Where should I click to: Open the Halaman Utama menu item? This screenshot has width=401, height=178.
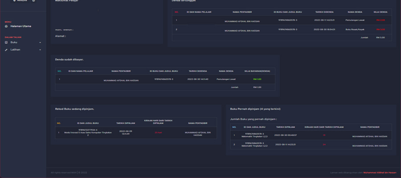(x=20, y=26)
